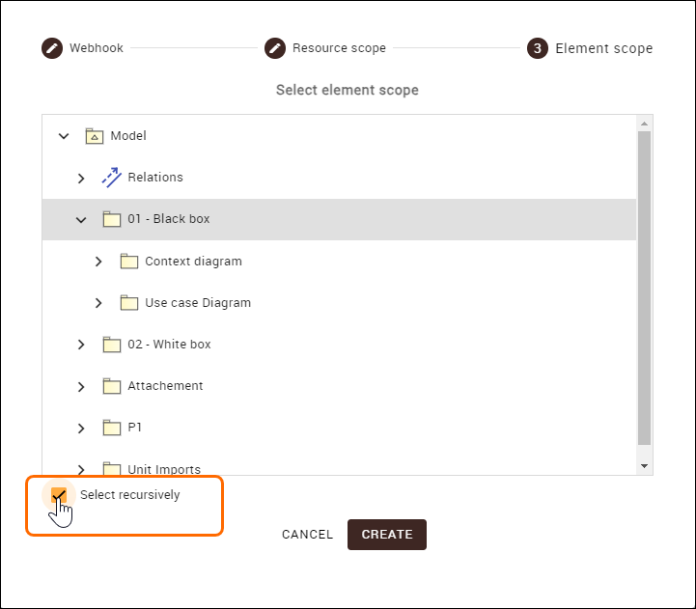Expand the Context diagram node

98,261
